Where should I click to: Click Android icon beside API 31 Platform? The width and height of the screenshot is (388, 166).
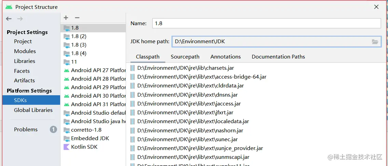66,104
